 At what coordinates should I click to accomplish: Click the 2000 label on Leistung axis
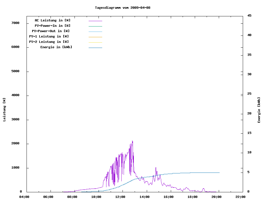[x=15, y=144]
